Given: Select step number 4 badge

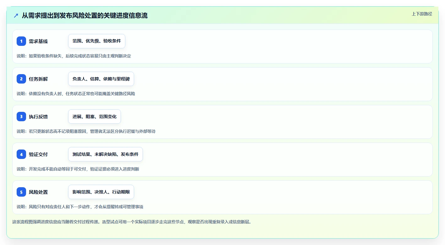Looking at the screenshot, I should [x=21, y=154].
